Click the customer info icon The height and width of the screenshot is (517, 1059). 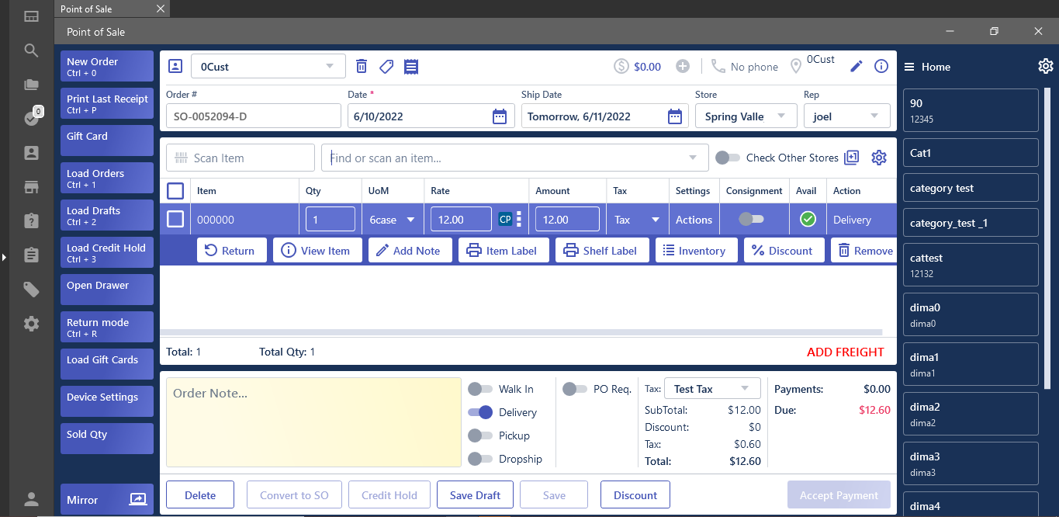click(881, 66)
